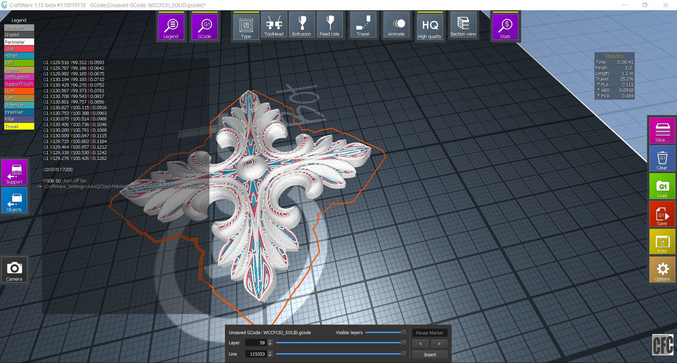
Task: Click the Travel 25.2% statistic
Action: [615, 79]
